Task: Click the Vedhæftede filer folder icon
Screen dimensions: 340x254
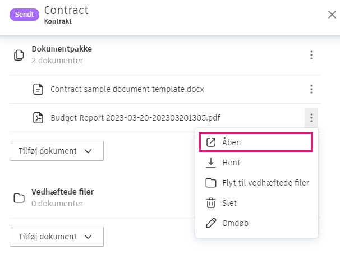Action: (19, 197)
